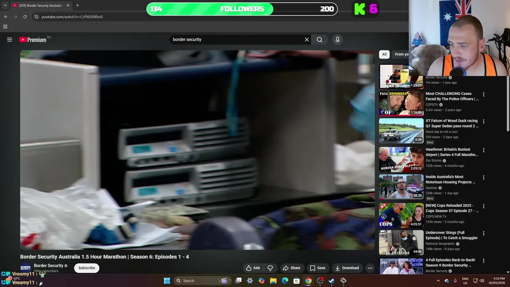Go back in the browser
510x287 pixels.
point(6,17)
